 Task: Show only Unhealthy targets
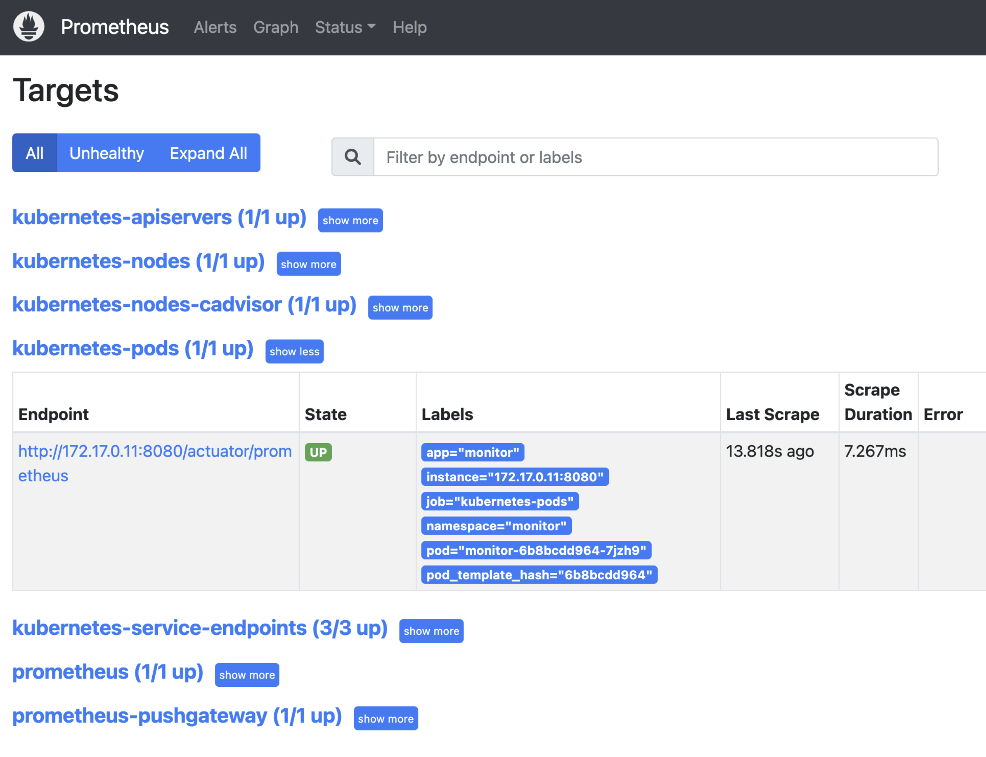107,153
